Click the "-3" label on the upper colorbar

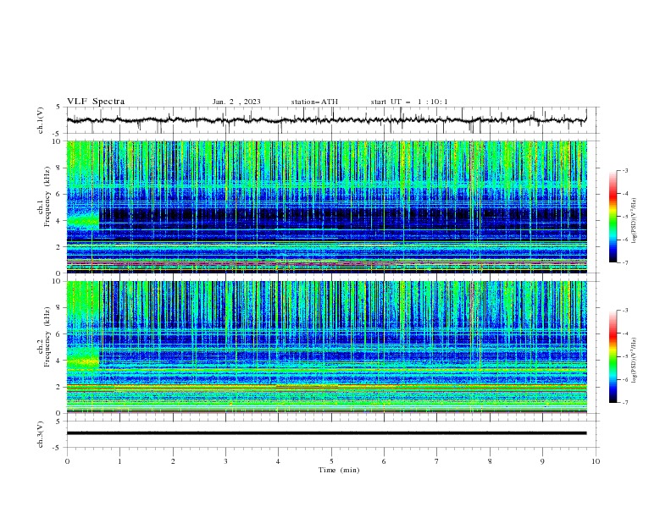click(624, 170)
